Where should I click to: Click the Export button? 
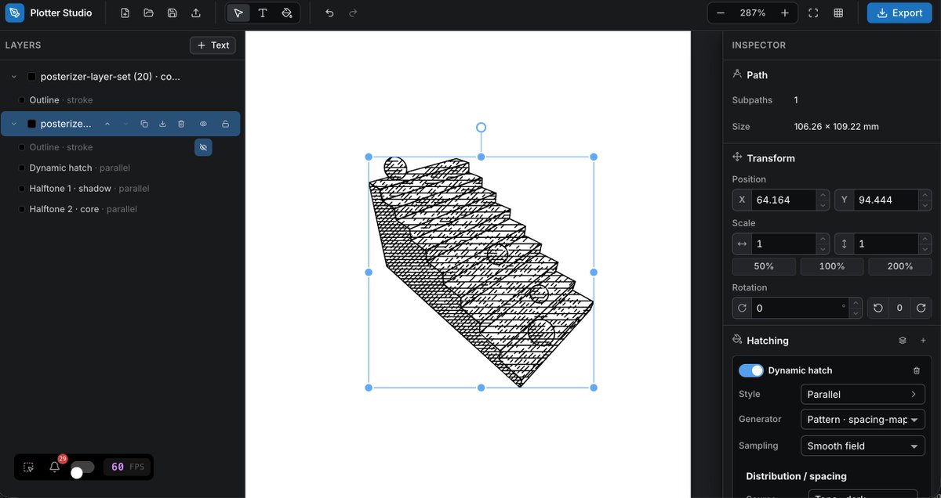(x=899, y=13)
